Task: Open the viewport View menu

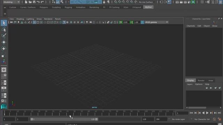Action: pyautogui.click(x=11, y=19)
